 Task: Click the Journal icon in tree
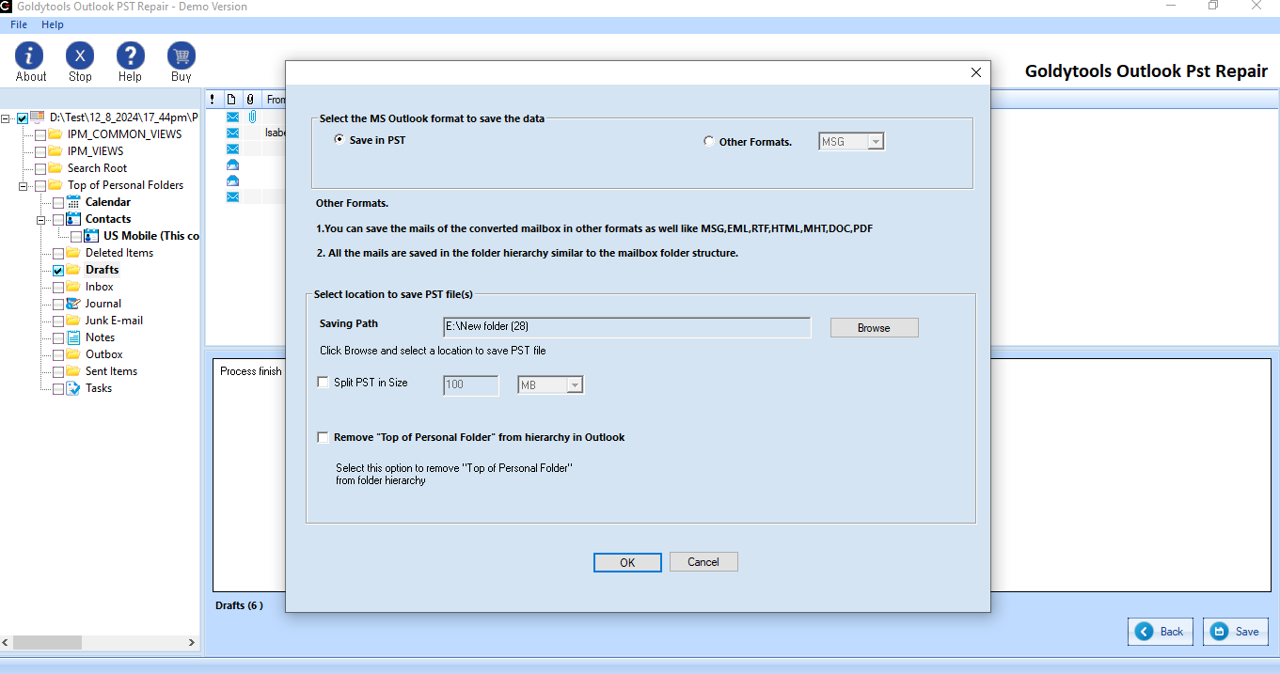point(73,304)
